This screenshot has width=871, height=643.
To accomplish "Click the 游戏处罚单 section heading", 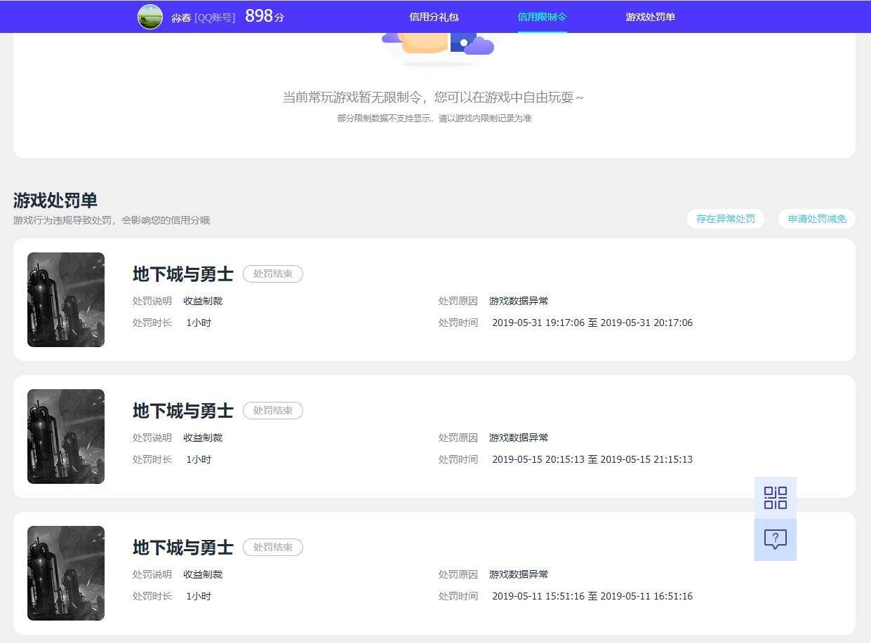I will (x=55, y=201).
